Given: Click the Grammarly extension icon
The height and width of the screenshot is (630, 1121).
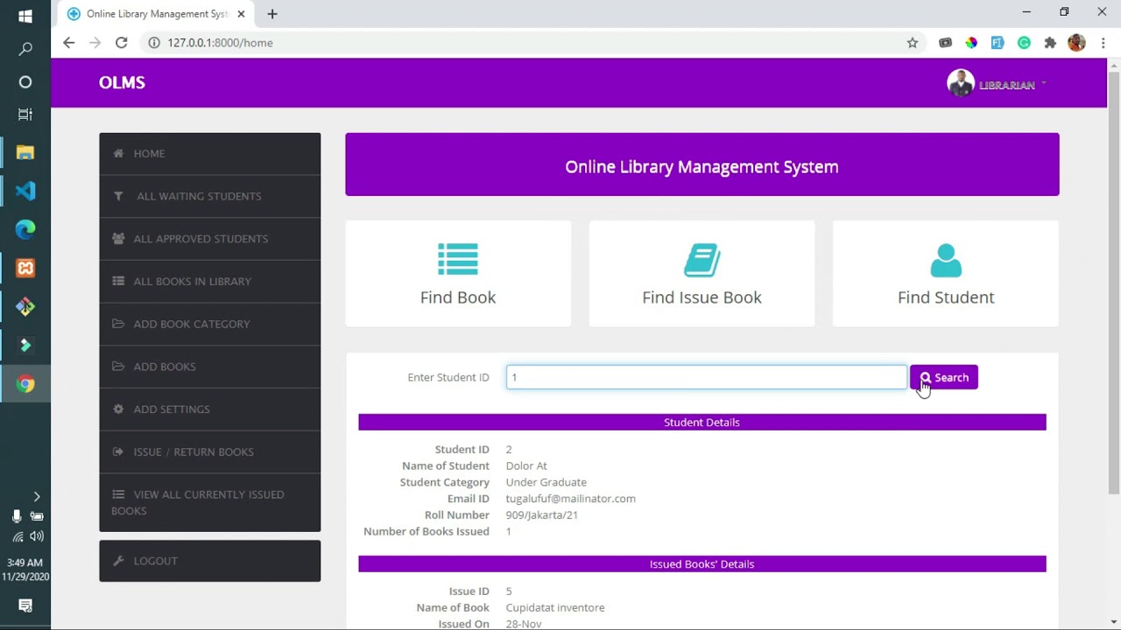Looking at the screenshot, I should click(1024, 42).
